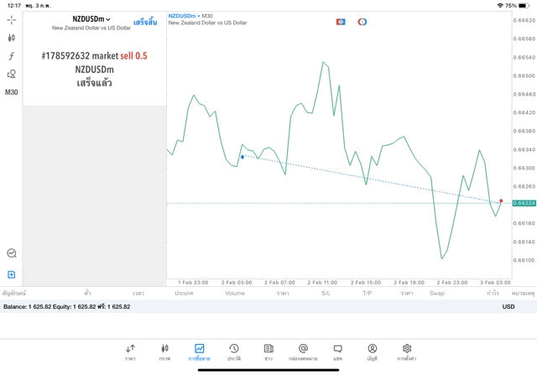
Task: Click the กำไร profit column header
Action: pyautogui.click(x=493, y=293)
